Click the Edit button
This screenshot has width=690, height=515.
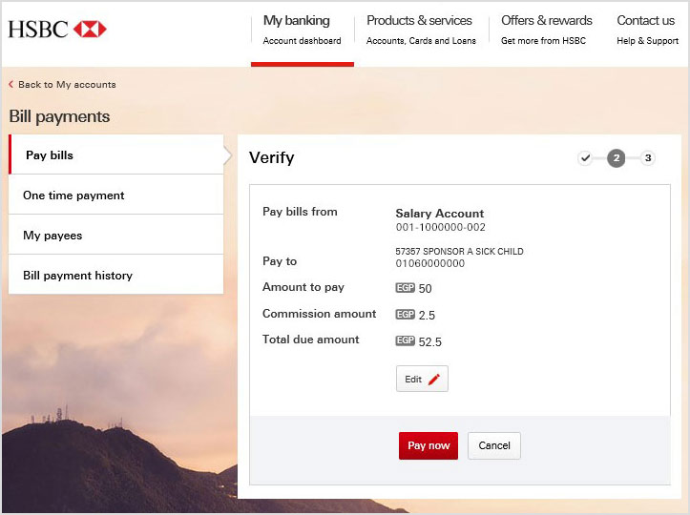click(x=422, y=379)
